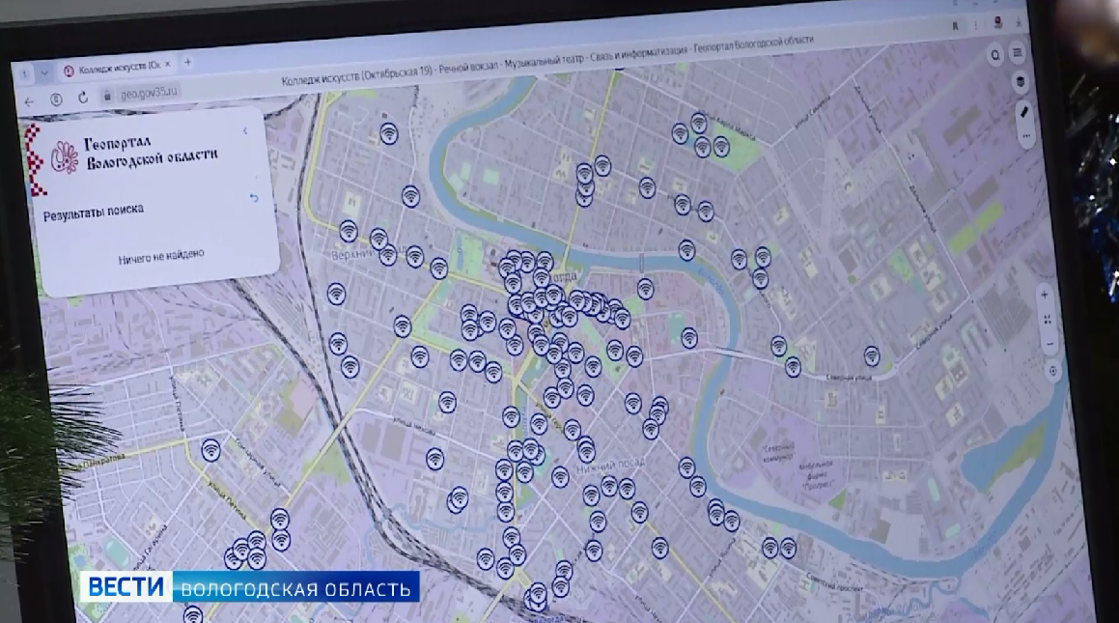Screen dimensions: 1119x623
Task: Open a new browser tab
Action: click(187, 62)
